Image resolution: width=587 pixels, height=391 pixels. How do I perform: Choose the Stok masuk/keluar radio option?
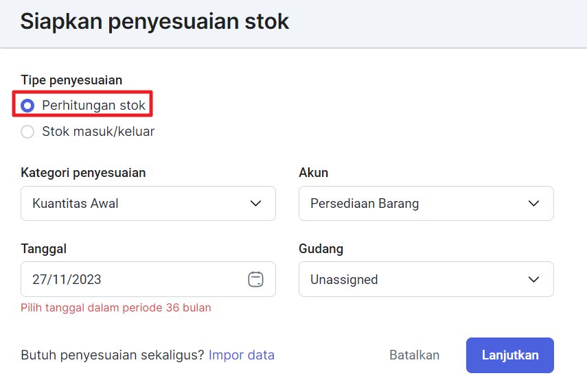(27, 132)
